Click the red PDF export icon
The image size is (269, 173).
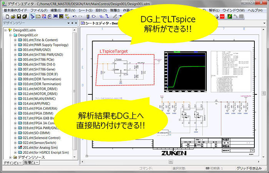click(222, 16)
